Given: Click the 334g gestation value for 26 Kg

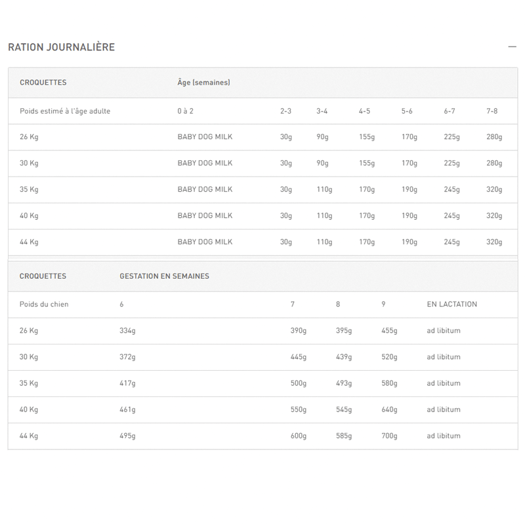Looking at the screenshot, I should coord(127,331).
